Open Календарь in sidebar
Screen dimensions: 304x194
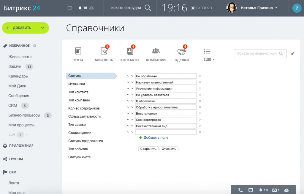(x=18, y=76)
